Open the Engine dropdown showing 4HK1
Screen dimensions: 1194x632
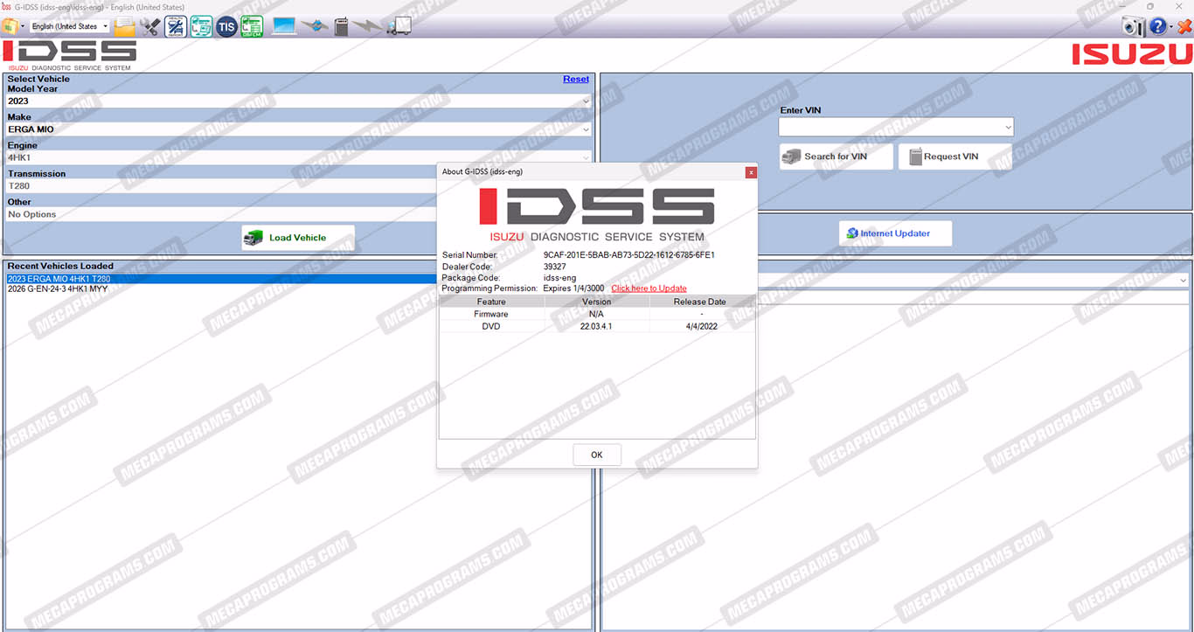coord(299,157)
